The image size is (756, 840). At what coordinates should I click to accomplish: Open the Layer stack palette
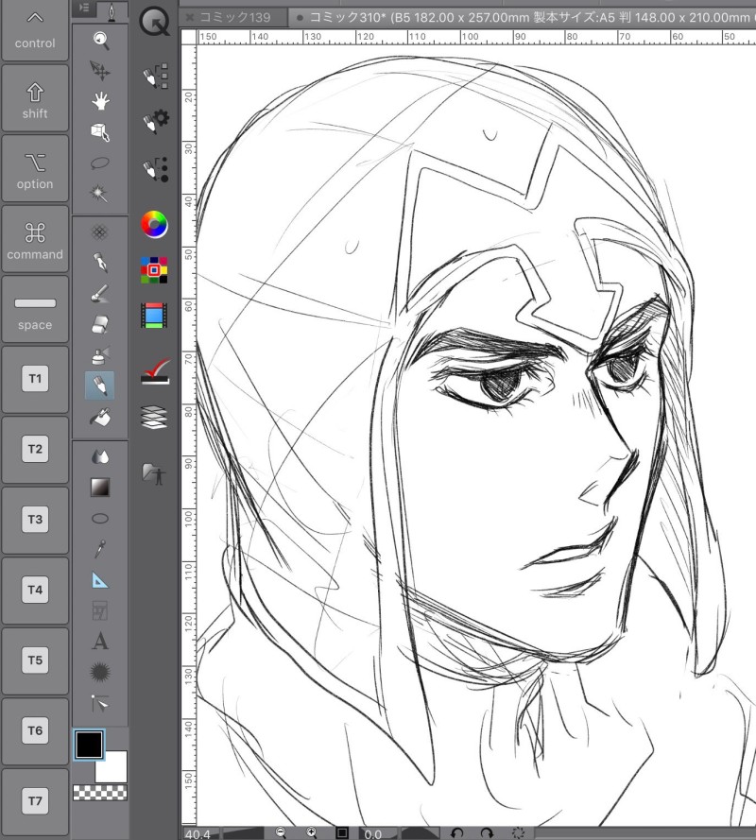[154, 418]
